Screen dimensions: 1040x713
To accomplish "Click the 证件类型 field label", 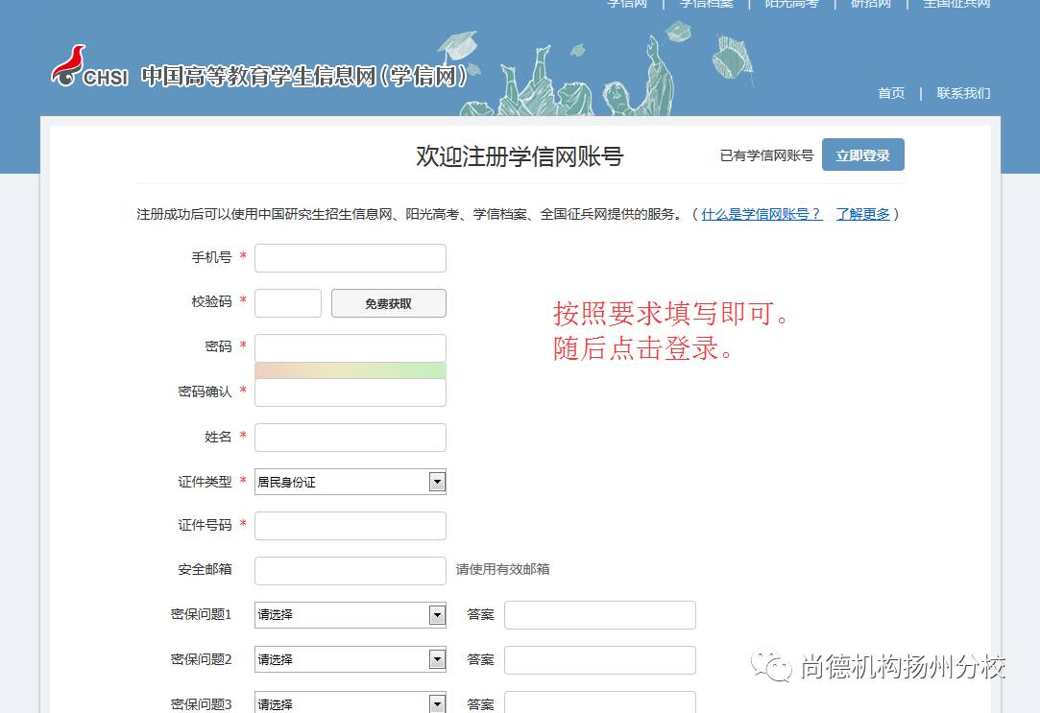I will coord(205,482).
